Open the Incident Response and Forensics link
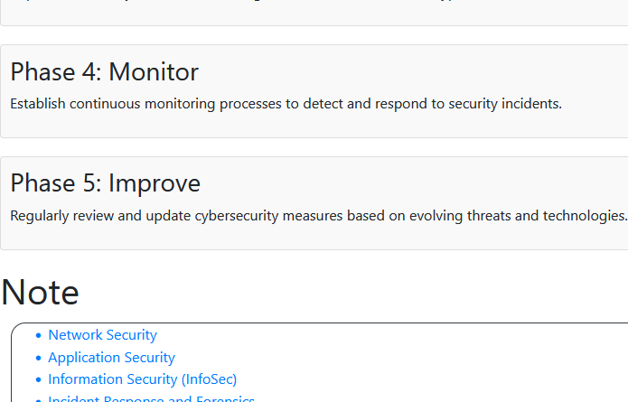628x402 pixels. click(151, 398)
